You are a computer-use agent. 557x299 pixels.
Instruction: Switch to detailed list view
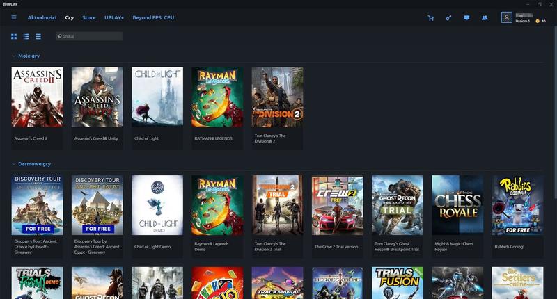click(26, 36)
